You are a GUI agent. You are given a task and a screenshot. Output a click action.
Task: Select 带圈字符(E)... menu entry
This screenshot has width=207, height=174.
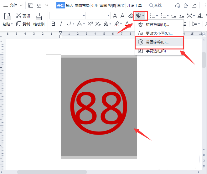pyautogui.click(x=157, y=42)
